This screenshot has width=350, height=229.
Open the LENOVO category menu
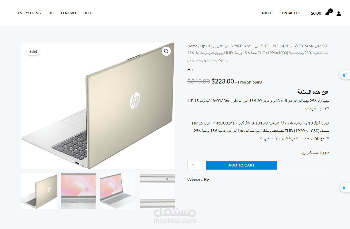(68, 13)
